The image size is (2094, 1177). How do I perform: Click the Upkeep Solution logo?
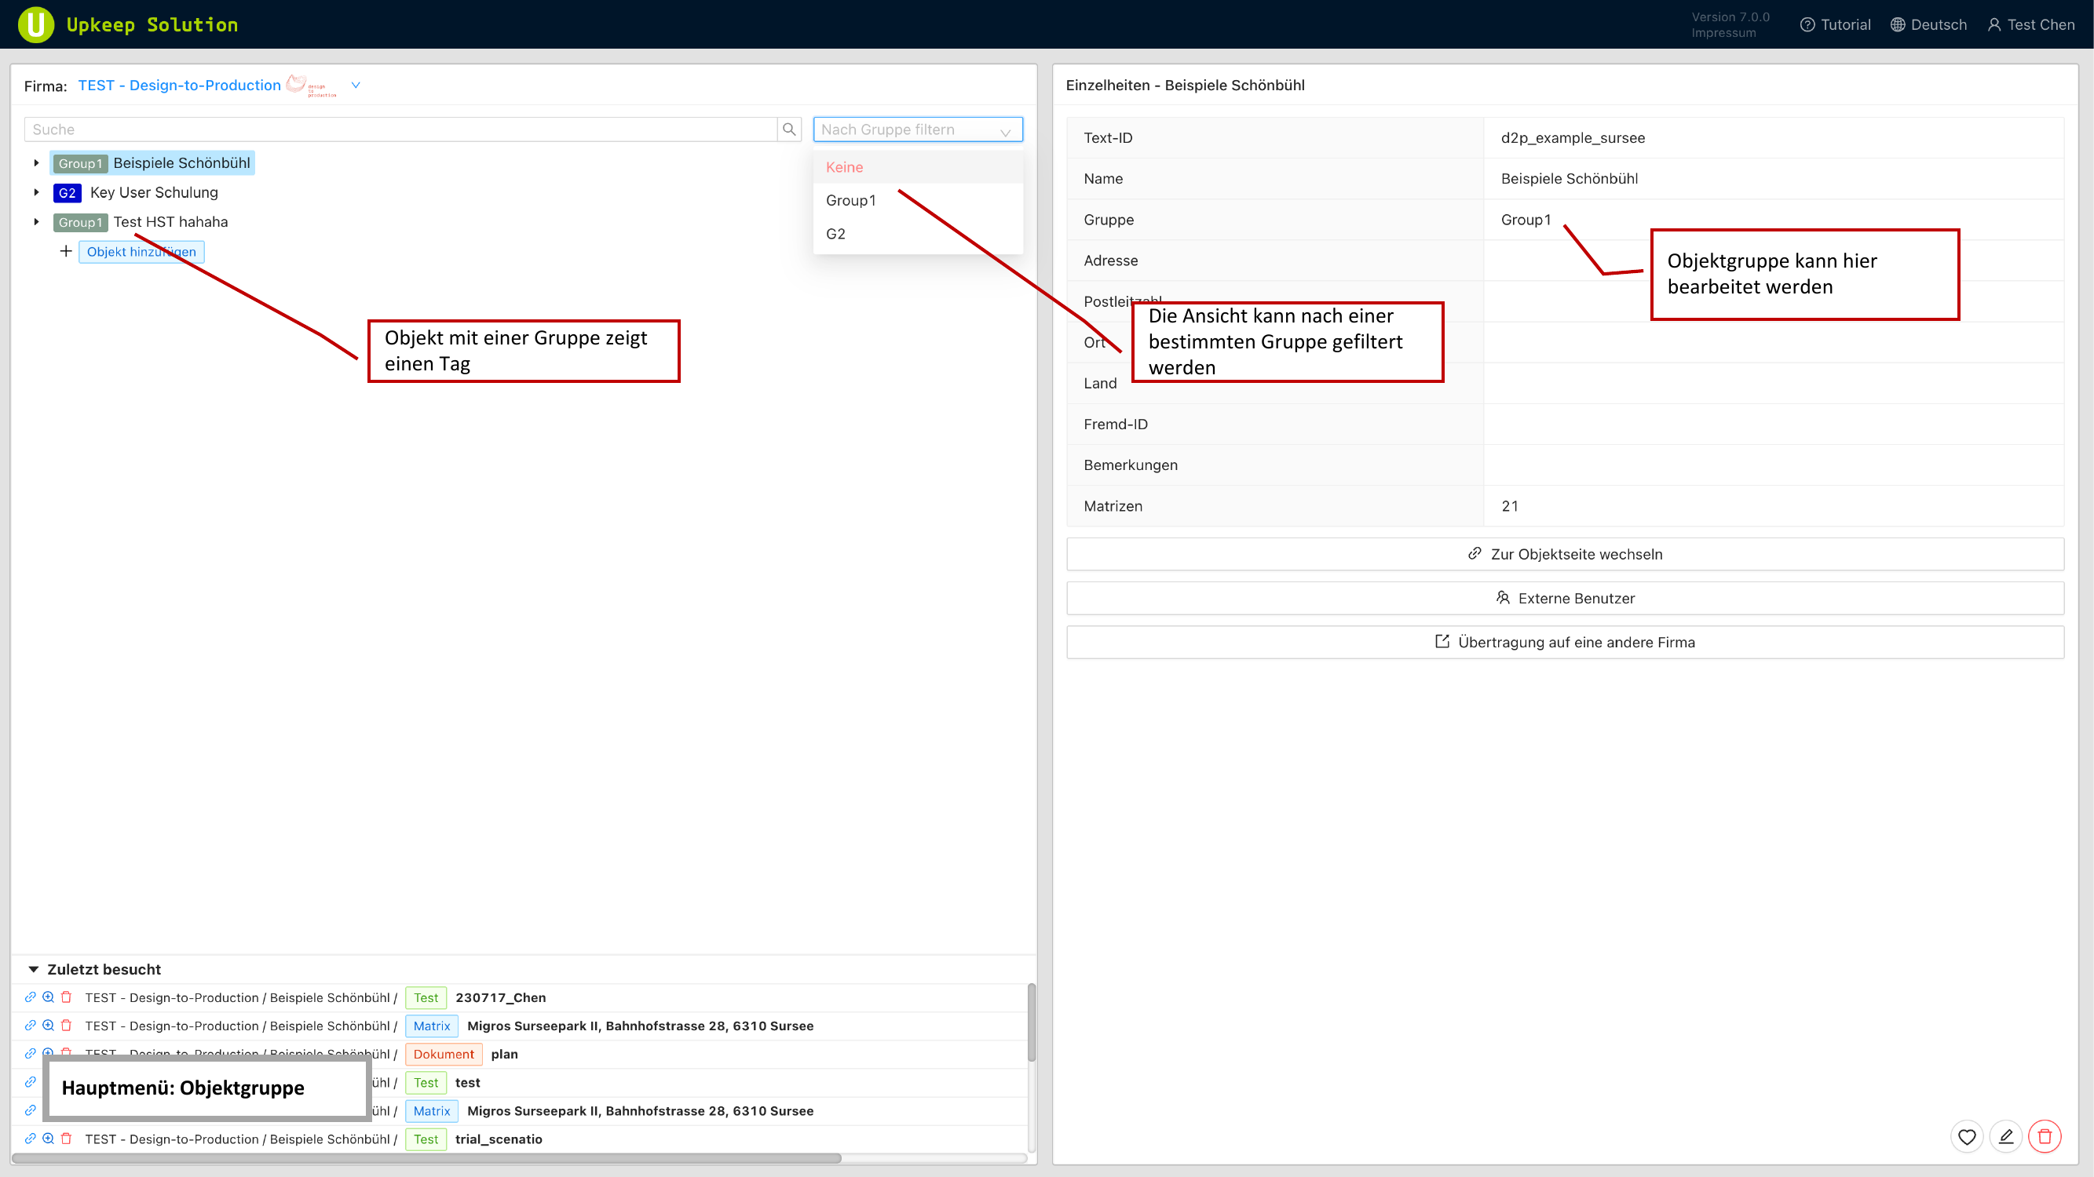pos(36,24)
